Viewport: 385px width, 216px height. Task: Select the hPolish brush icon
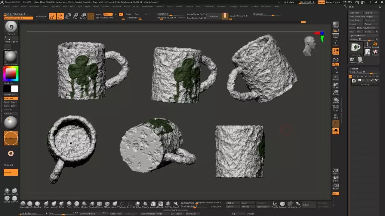click(x=84, y=204)
